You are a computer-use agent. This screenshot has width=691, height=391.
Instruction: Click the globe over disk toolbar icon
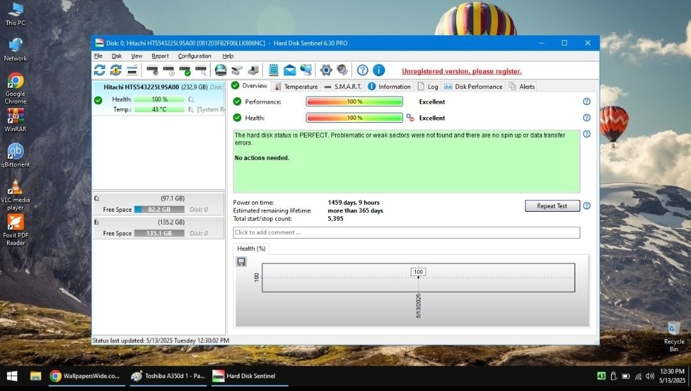221,70
